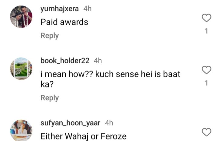This screenshot has height=141, width=224.
Task: Open yumhajxera's profile picture
Action: pyautogui.click(x=21, y=17)
